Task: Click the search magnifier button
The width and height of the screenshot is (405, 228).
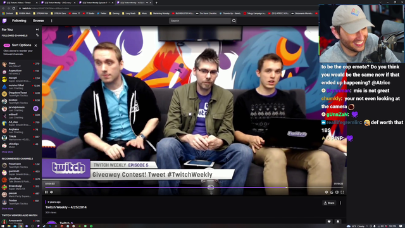Action: (x=234, y=21)
